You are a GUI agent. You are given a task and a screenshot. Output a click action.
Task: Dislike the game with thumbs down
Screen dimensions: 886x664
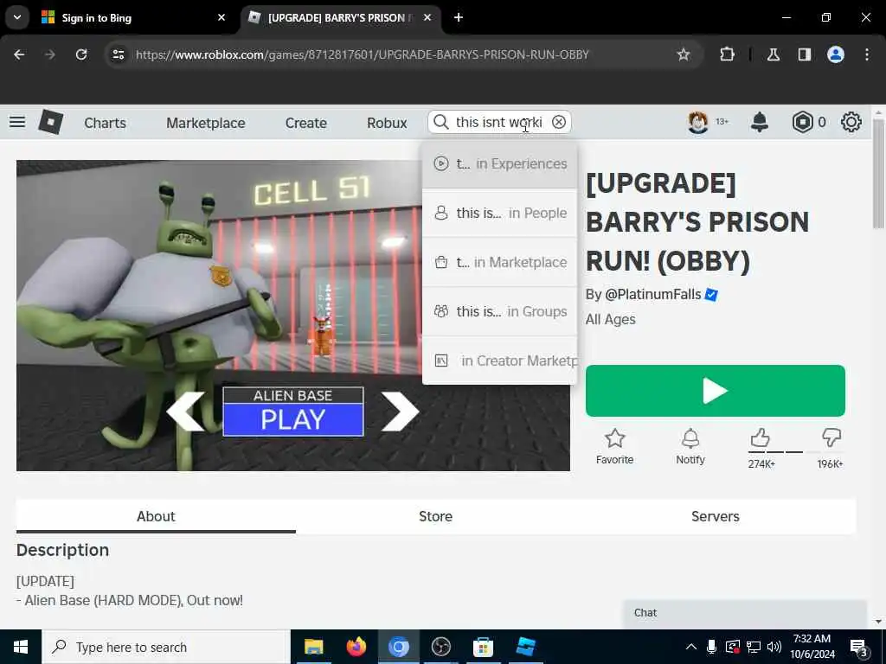coord(831,438)
